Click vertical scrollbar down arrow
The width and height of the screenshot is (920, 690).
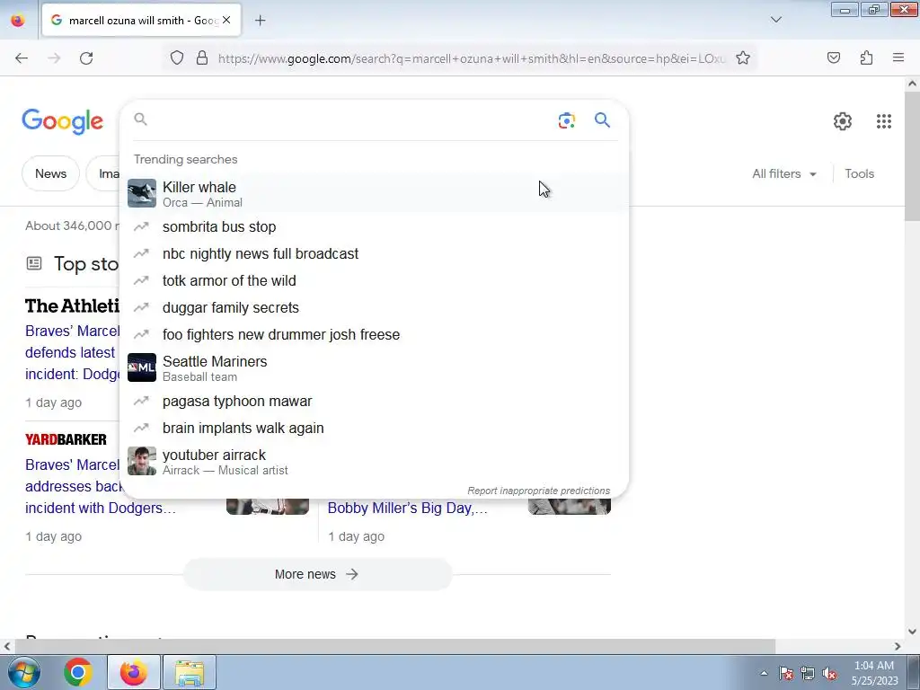[x=912, y=632]
